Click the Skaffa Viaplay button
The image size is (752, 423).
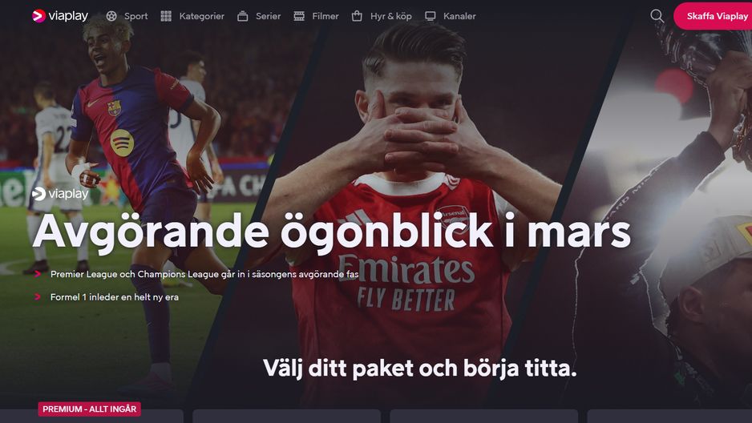[714, 16]
